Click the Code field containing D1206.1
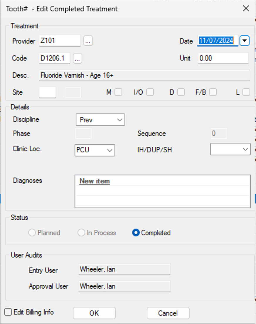Viewport: 256px width, 324px height. pos(55,58)
